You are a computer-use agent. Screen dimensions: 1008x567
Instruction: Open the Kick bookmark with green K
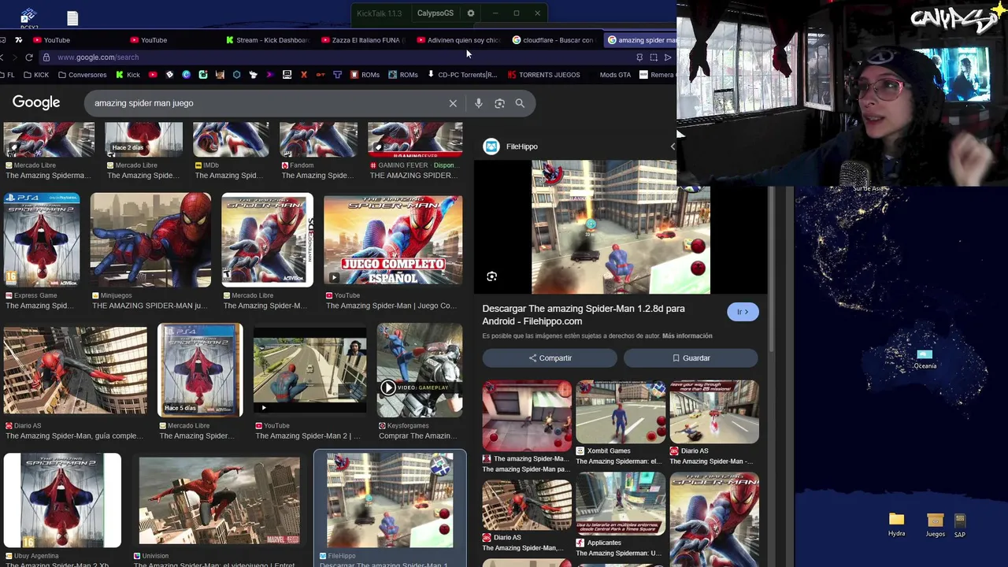pyautogui.click(x=128, y=75)
